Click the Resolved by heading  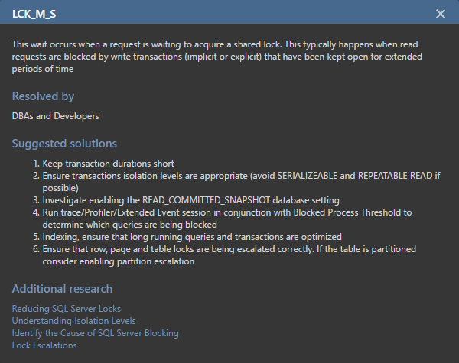(43, 96)
